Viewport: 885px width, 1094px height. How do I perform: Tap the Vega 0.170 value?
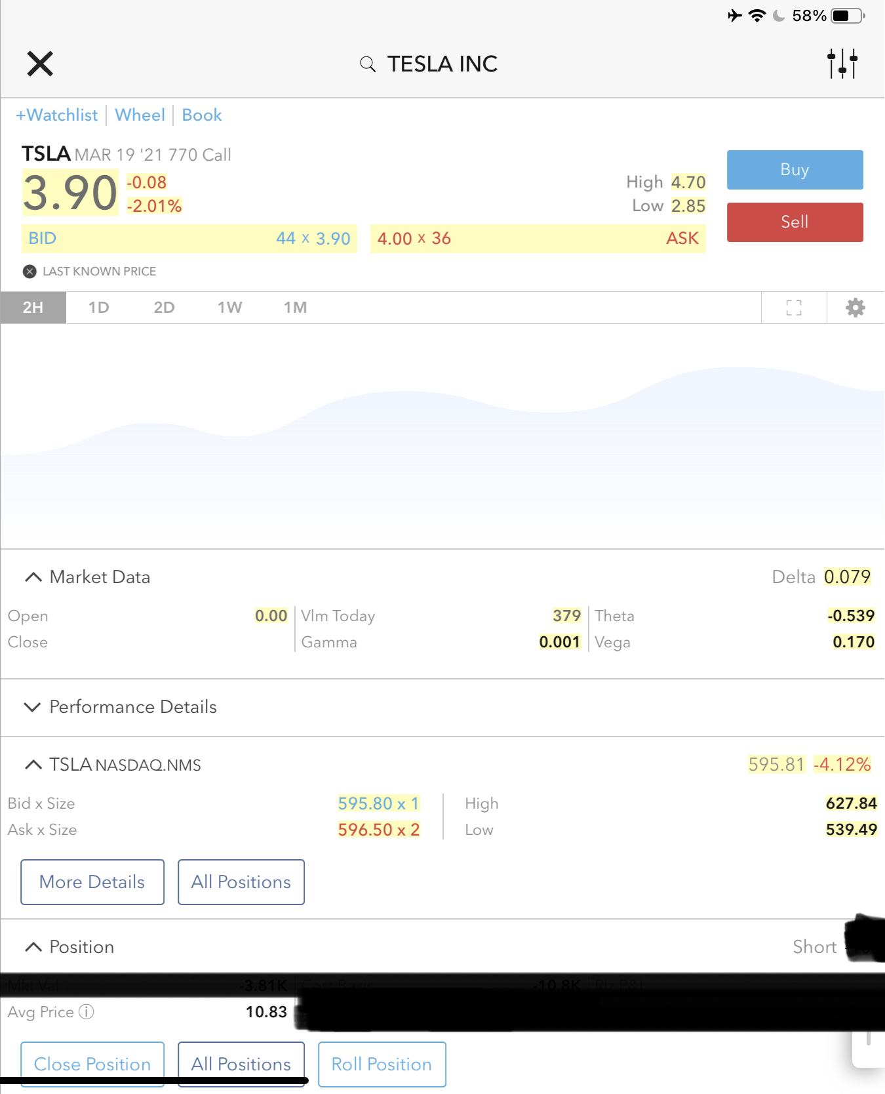(854, 642)
